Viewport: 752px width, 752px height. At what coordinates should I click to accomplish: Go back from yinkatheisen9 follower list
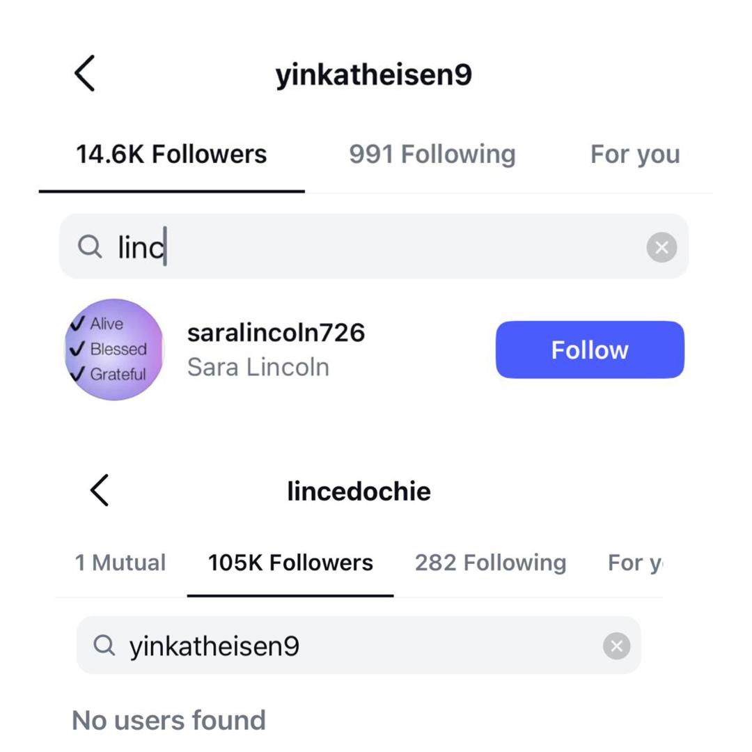84,73
